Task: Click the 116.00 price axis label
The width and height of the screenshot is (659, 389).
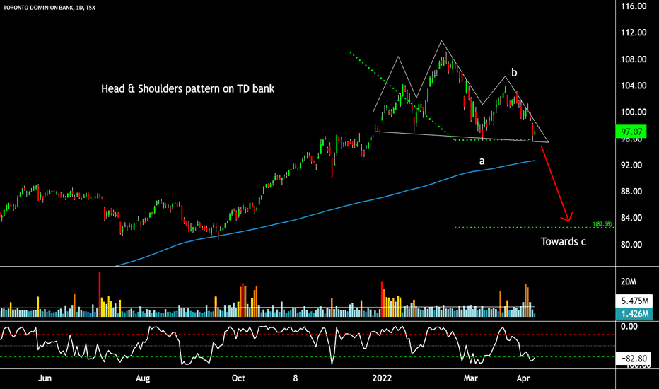Action: [634, 6]
